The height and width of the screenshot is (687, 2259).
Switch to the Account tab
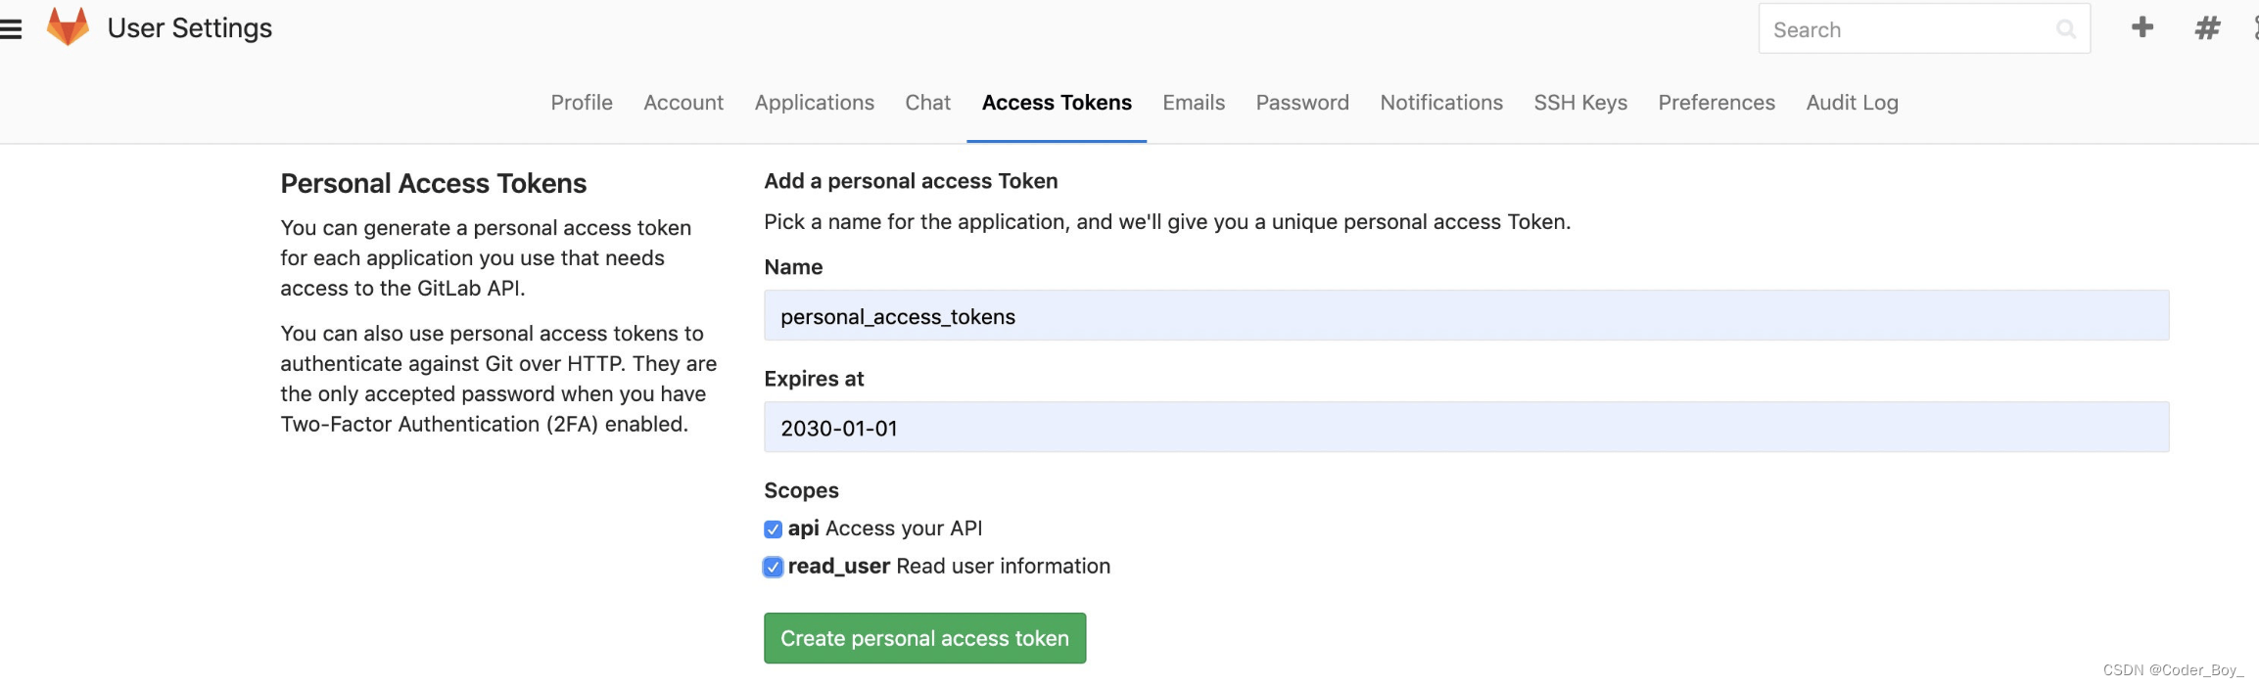click(x=683, y=103)
